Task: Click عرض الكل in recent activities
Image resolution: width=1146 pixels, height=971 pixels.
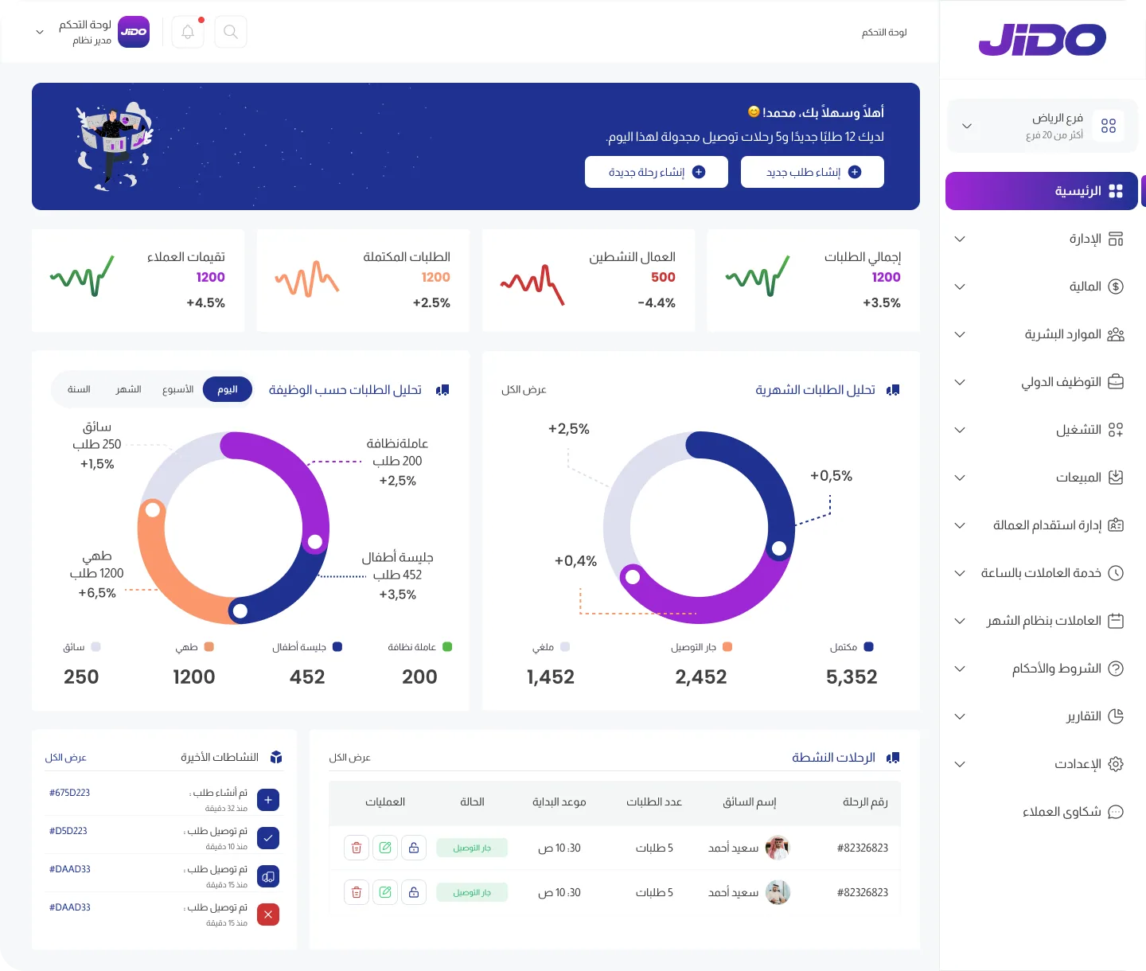Action: coord(65,758)
